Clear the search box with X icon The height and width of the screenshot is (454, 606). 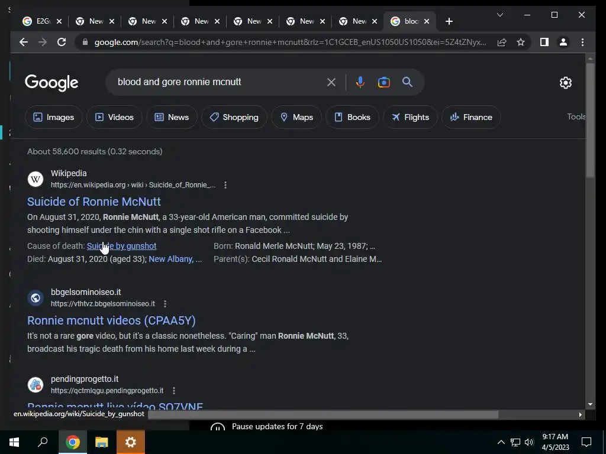pyautogui.click(x=331, y=82)
